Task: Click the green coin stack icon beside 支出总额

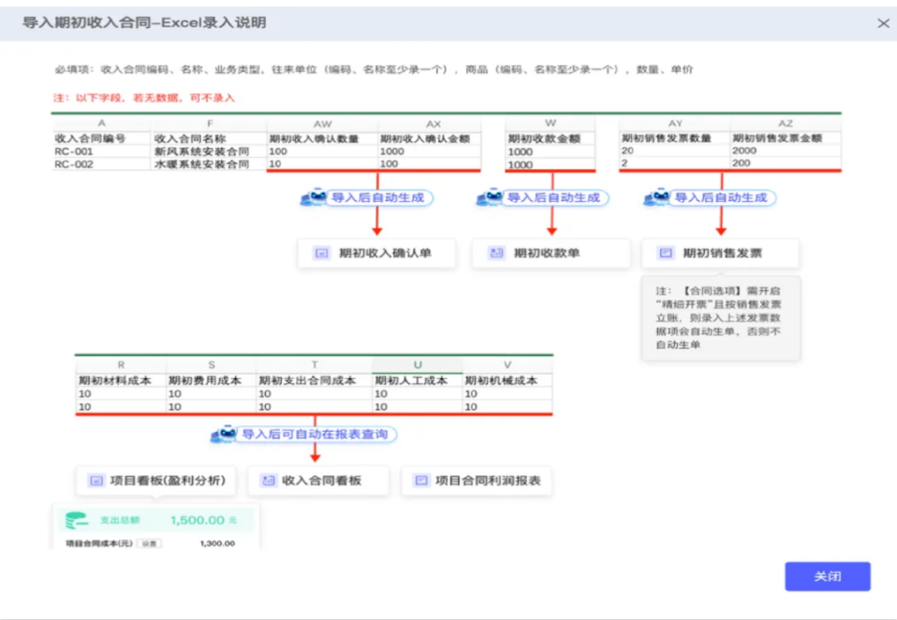Action: 77,520
